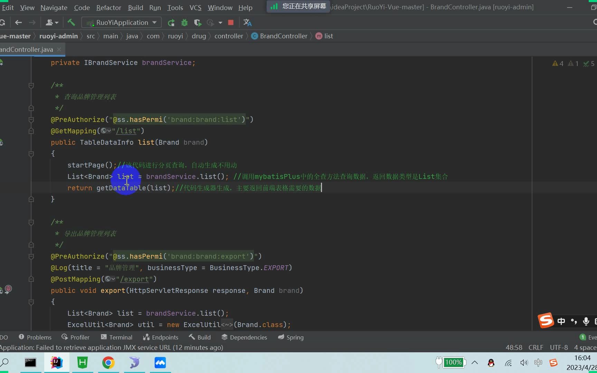Open the Navigate menu
The height and width of the screenshot is (373, 597).
coord(54,8)
